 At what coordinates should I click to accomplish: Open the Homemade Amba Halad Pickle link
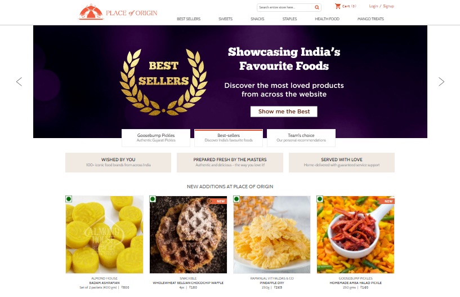[356, 282]
